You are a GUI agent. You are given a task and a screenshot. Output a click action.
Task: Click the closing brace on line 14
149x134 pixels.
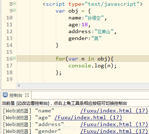coord(57,45)
